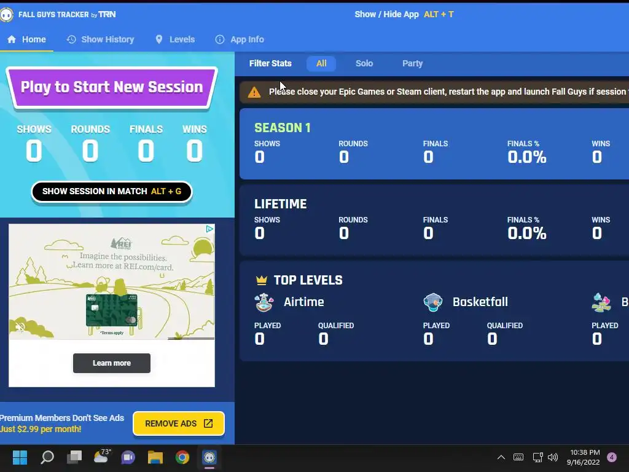Open the clock showing 10:38 PM
The image size is (629, 472).
pos(584,457)
